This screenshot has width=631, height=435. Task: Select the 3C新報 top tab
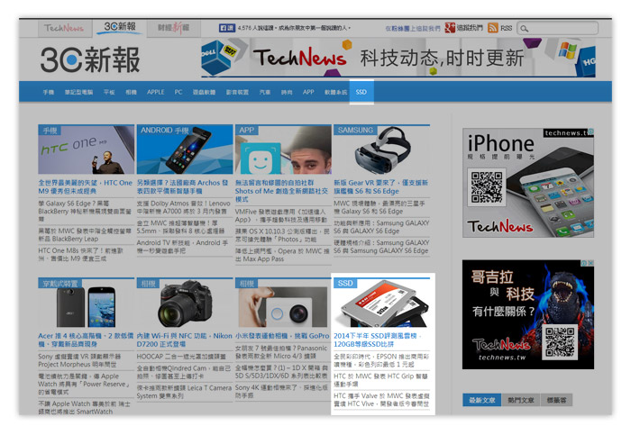click(120, 27)
